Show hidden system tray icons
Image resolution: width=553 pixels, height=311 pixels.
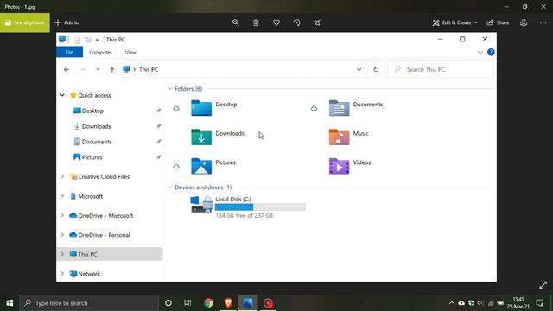[x=451, y=303]
